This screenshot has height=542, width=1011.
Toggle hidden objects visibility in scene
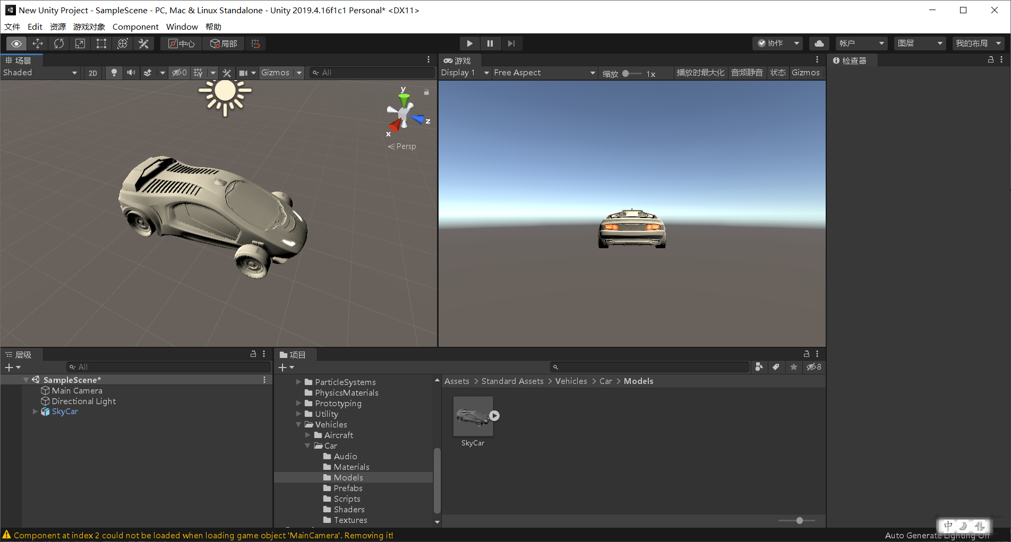click(x=179, y=73)
